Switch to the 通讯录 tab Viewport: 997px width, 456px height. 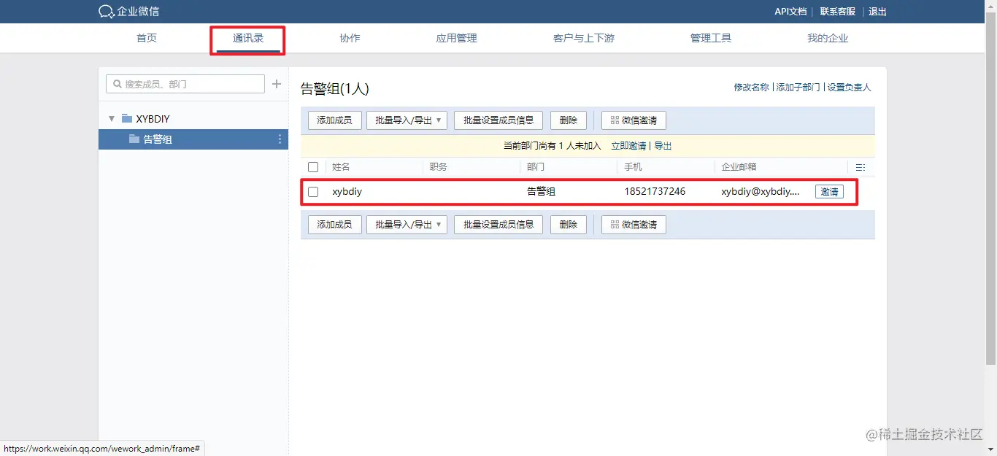point(248,38)
